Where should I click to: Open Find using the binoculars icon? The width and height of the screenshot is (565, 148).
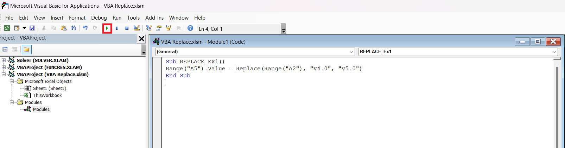(73, 28)
